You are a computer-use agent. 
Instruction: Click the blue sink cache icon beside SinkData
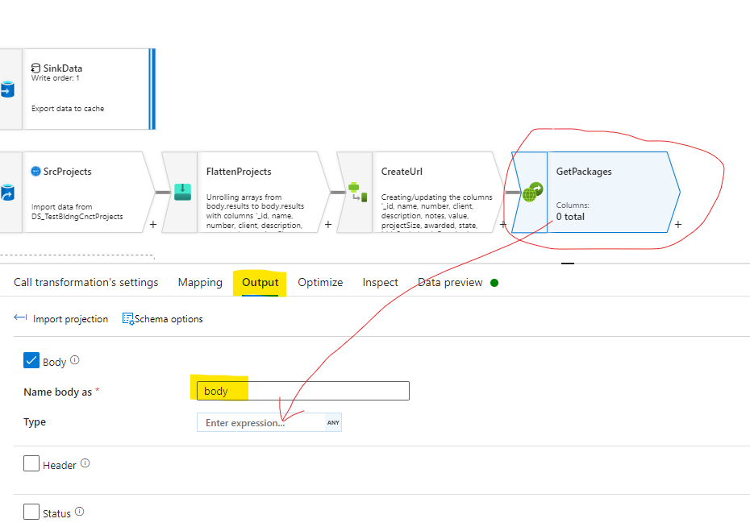7,89
